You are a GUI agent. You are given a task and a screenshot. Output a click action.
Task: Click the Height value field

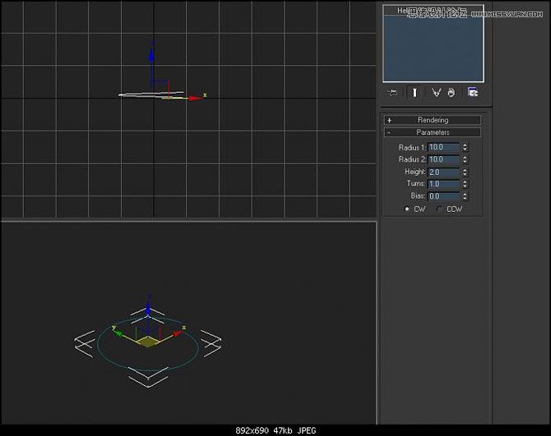pos(444,172)
